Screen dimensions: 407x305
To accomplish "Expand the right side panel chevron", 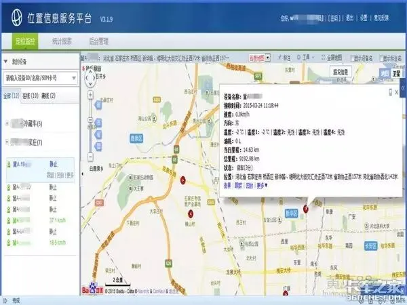I will [404, 87].
